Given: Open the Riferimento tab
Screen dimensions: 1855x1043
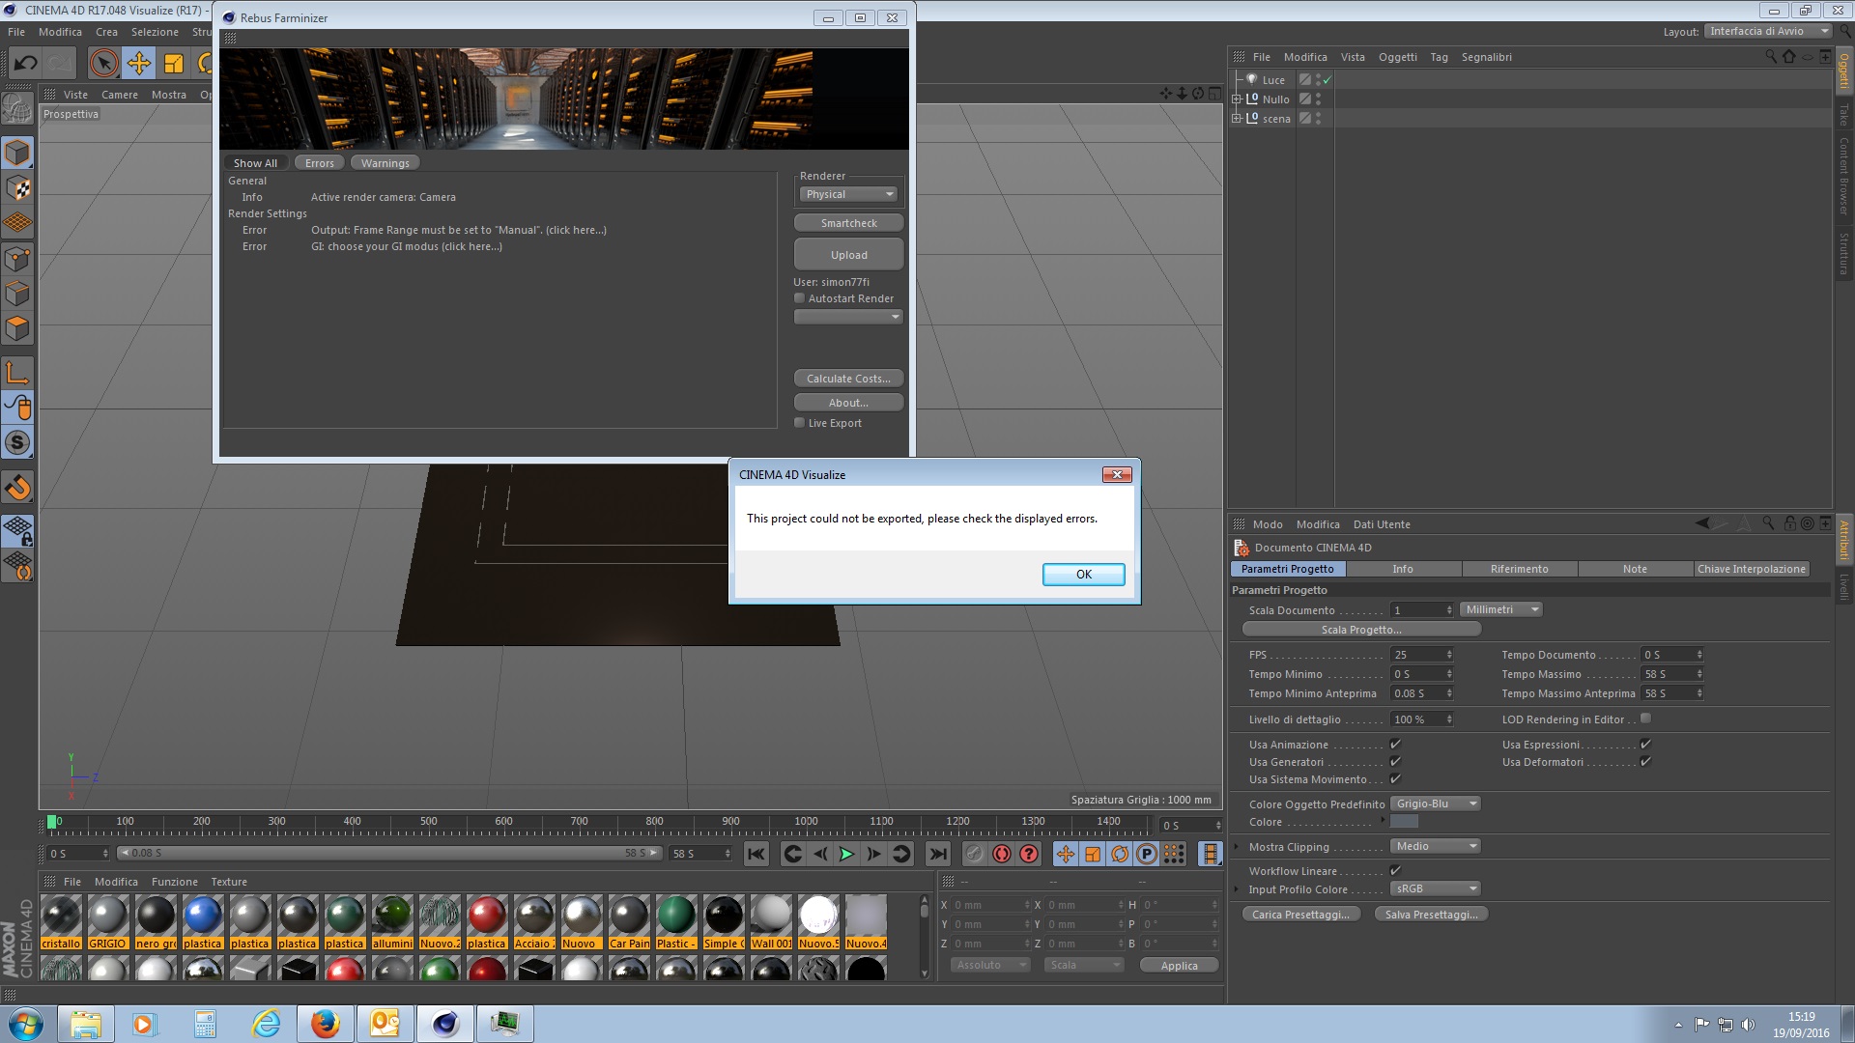Looking at the screenshot, I should tap(1519, 569).
